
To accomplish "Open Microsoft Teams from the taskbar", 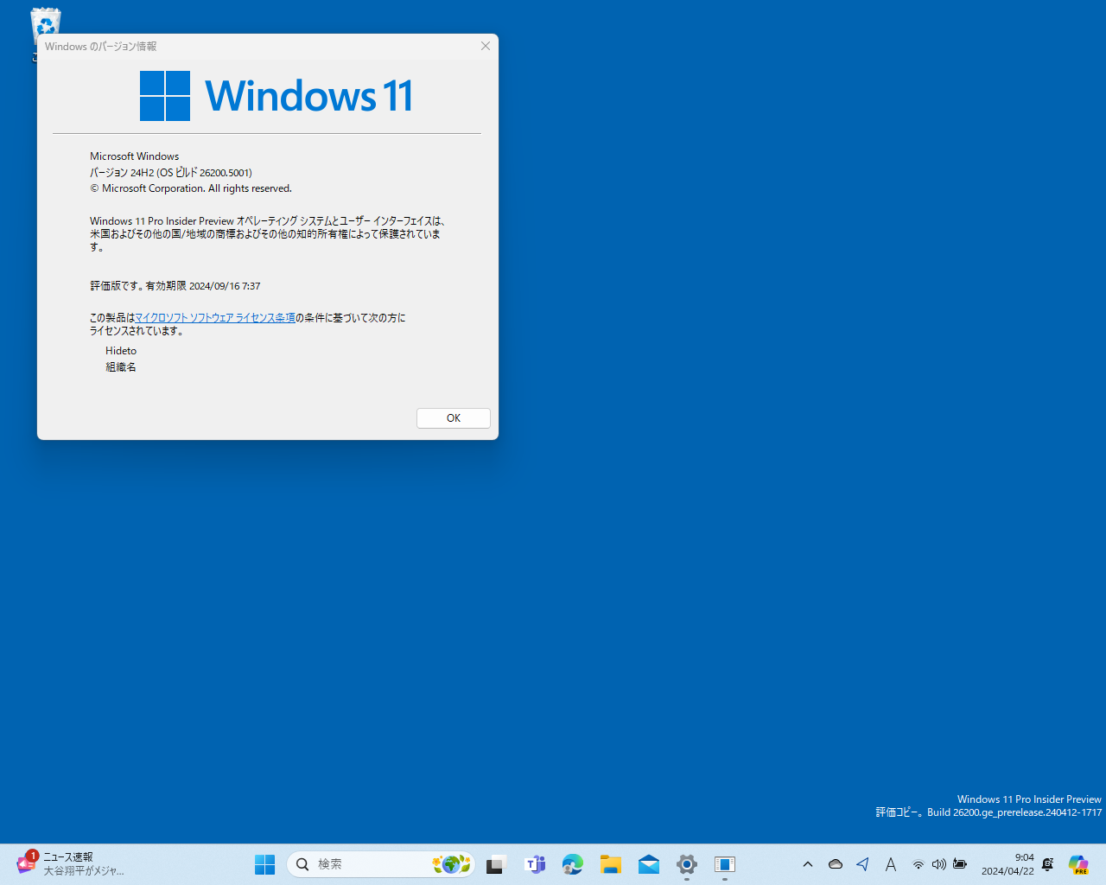I will pos(535,863).
